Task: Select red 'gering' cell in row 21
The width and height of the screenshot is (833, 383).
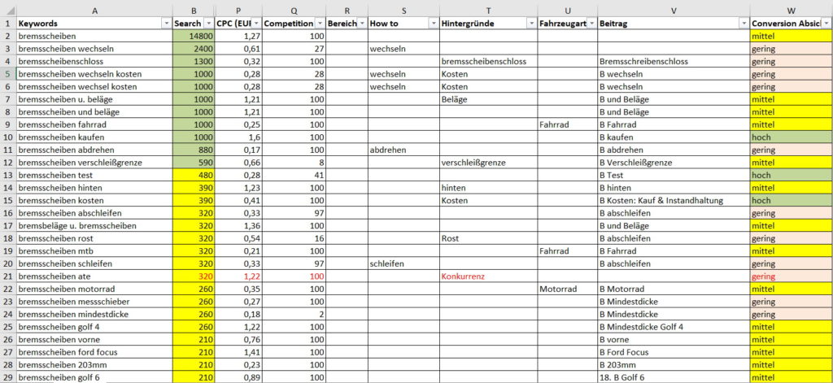Action: point(791,276)
